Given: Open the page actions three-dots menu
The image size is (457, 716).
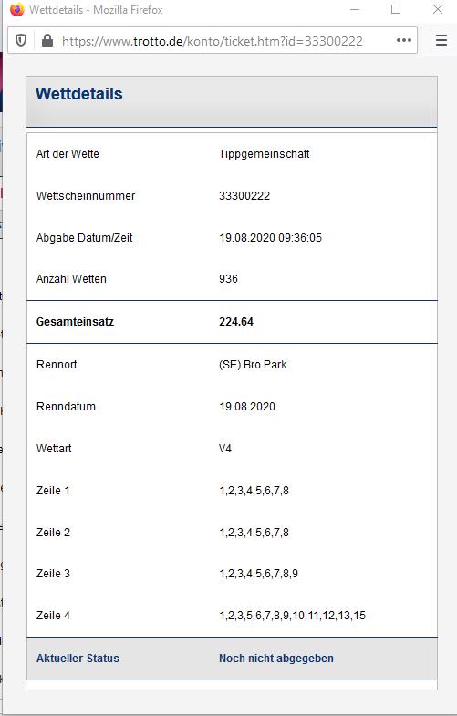Looking at the screenshot, I should pyautogui.click(x=404, y=41).
